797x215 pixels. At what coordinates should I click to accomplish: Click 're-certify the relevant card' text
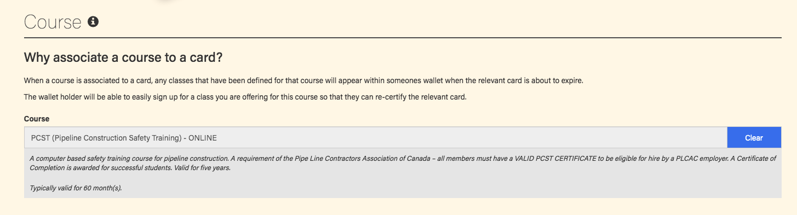[x=421, y=97]
